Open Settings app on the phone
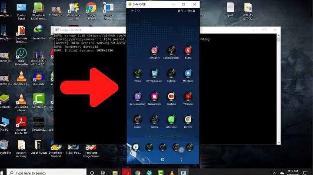 171,73
